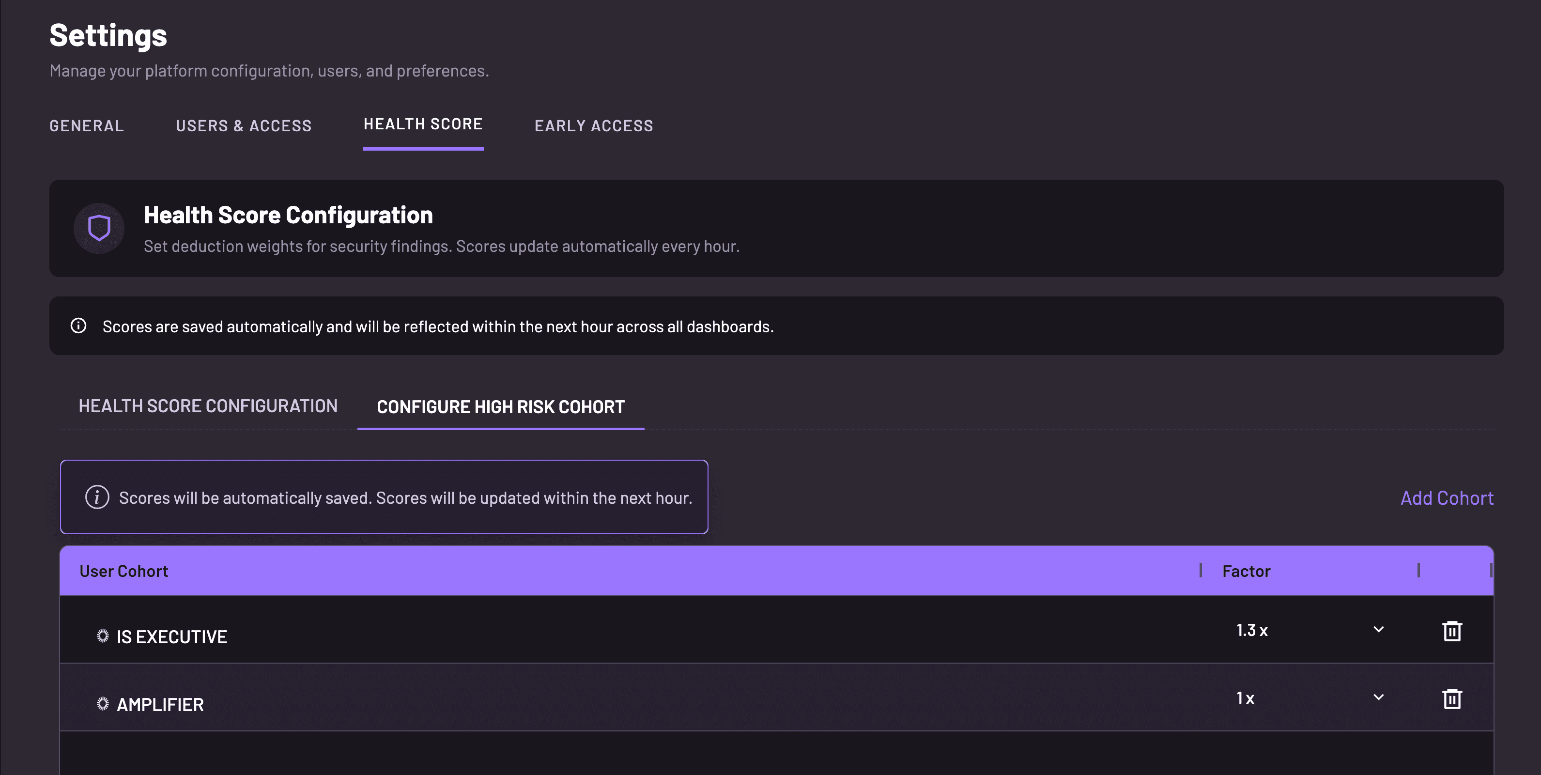Click the Factor column header
The image size is (1541, 775).
(1246, 571)
